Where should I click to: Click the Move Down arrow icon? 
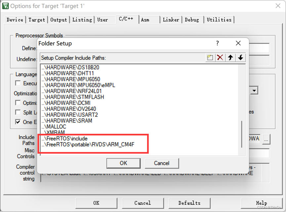coord(241,58)
